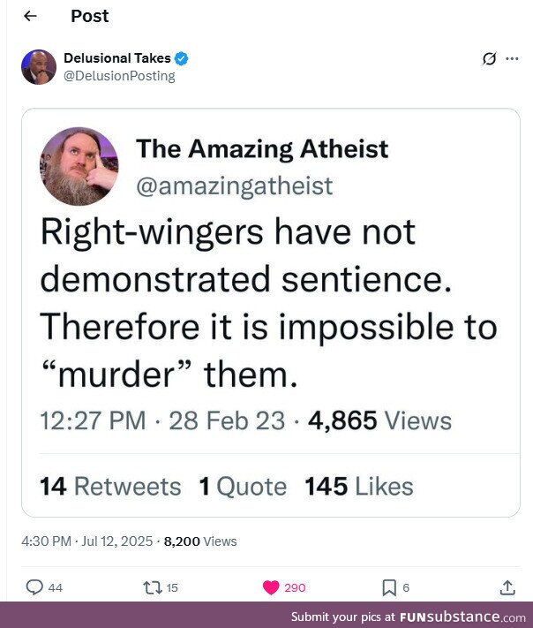
Task: Click the Grok slashed-circle icon
Action: 490,59
